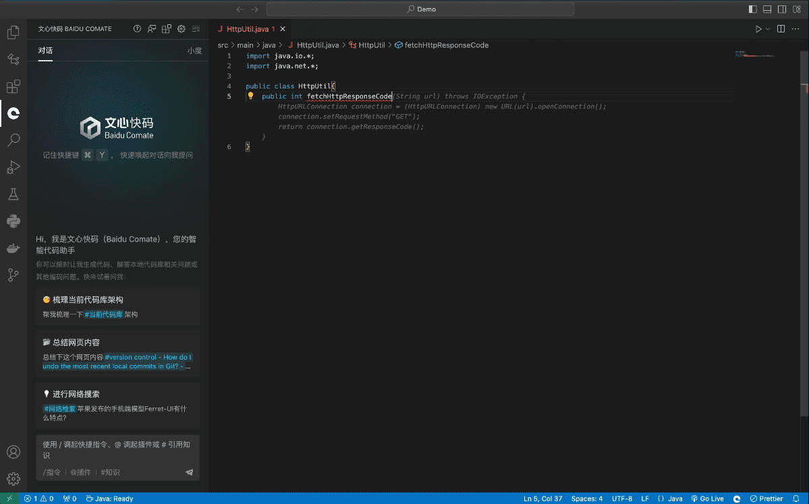
Task: Close the HttpUtil.java tab
Action: click(282, 29)
